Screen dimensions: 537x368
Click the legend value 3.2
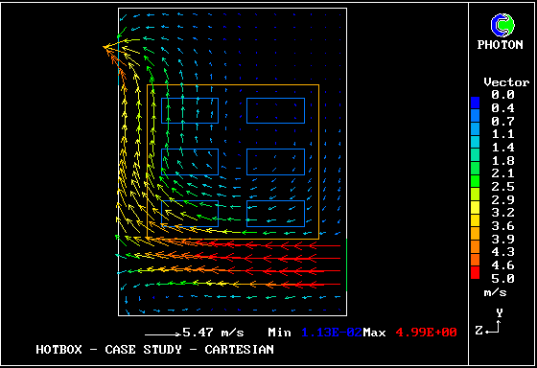point(502,213)
